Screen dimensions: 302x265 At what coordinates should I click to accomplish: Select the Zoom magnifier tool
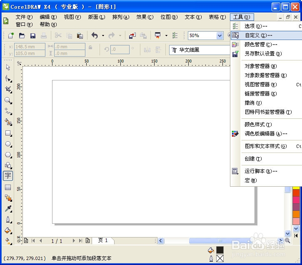(8, 100)
